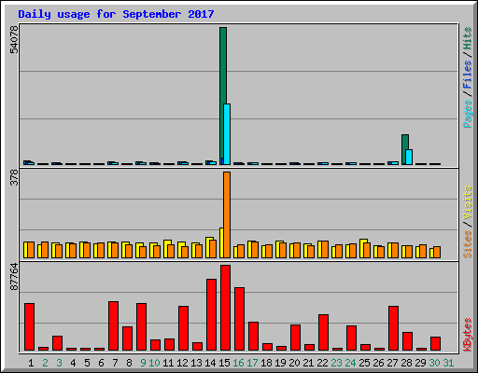The height and width of the screenshot is (373, 478).
Task: Click day label 20 on the x-axis
Action: click(294, 363)
